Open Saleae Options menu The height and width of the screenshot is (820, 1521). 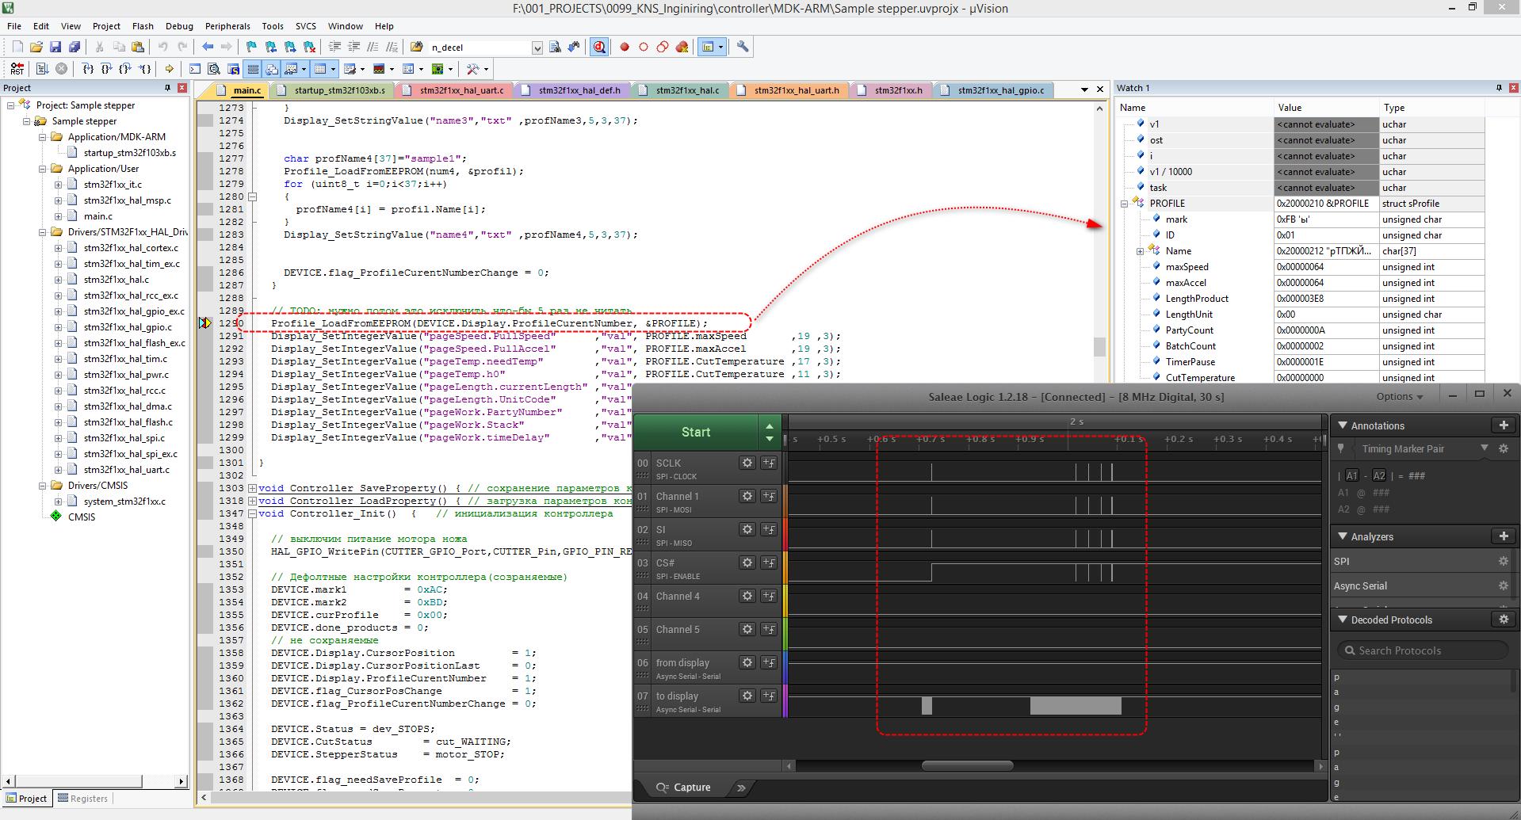point(1399,396)
